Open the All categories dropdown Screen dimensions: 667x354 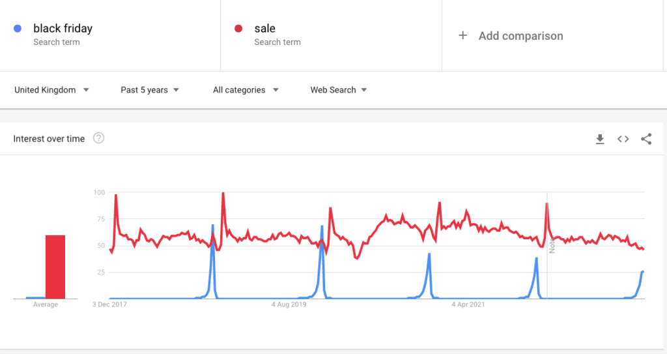246,90
